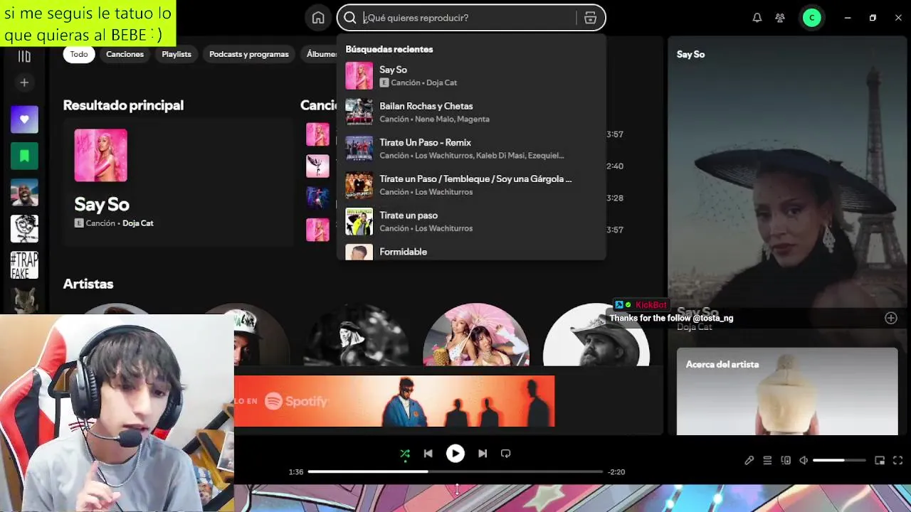Open recent search Formidable
The image size is (911, 512).
point(471,251)
